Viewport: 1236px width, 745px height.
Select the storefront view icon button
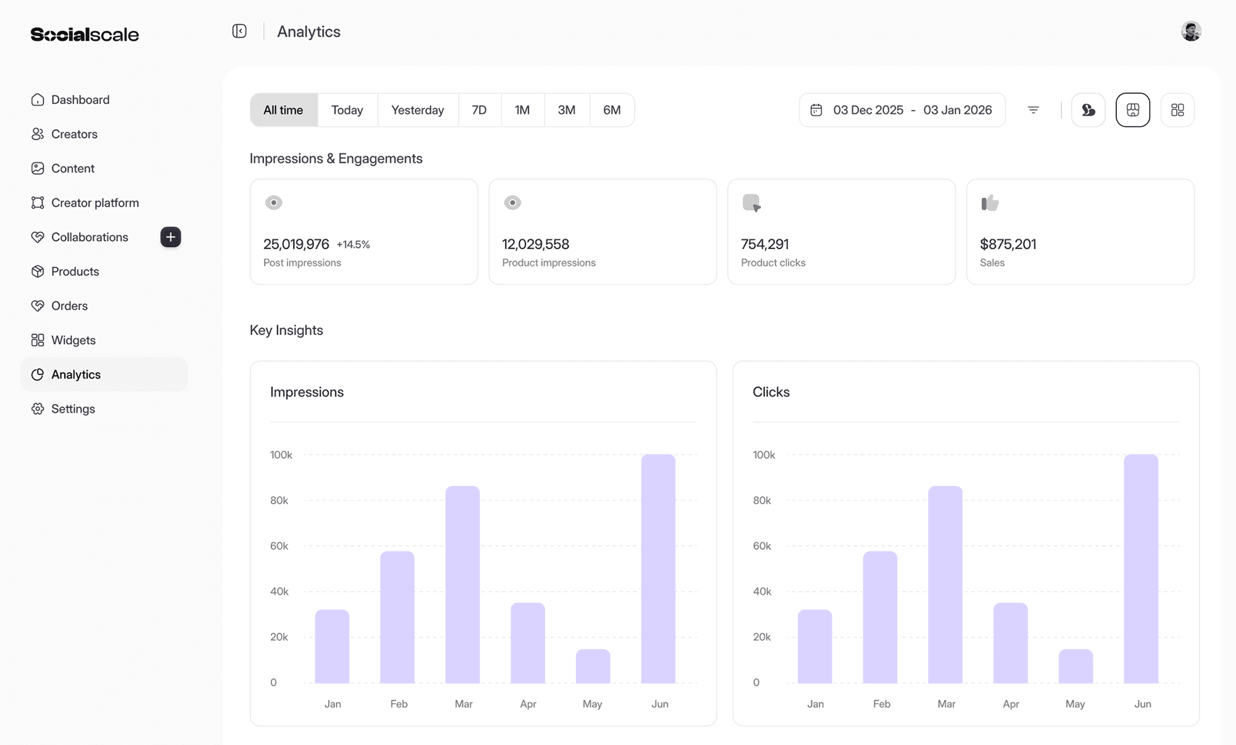[x=1132, y=110]
